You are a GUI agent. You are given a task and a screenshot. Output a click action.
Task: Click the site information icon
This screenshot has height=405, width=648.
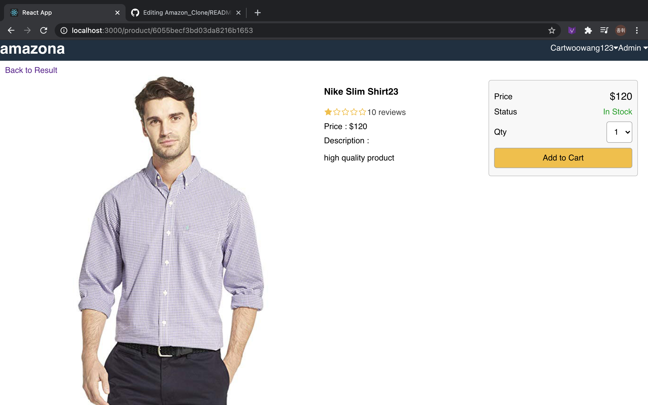pos(64,31)
